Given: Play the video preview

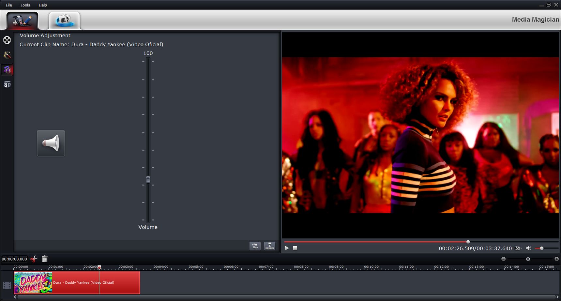Looking at the screenshot, I should click(x=287, y=248).
